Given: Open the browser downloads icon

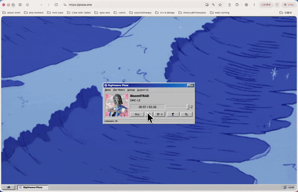Looking at the screenshot, I should pos(230,5).
